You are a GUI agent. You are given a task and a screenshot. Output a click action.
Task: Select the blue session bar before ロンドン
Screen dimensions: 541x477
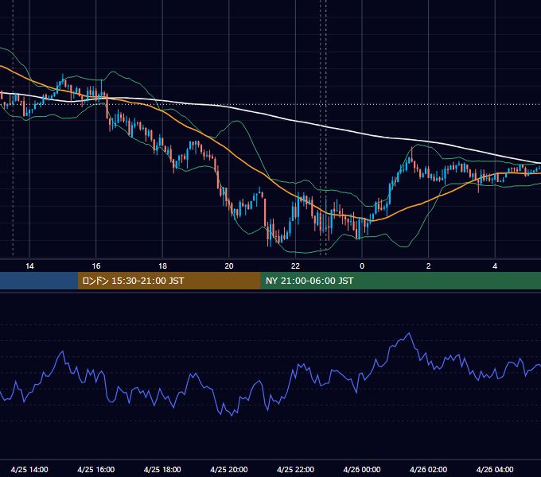coord(39,281)
